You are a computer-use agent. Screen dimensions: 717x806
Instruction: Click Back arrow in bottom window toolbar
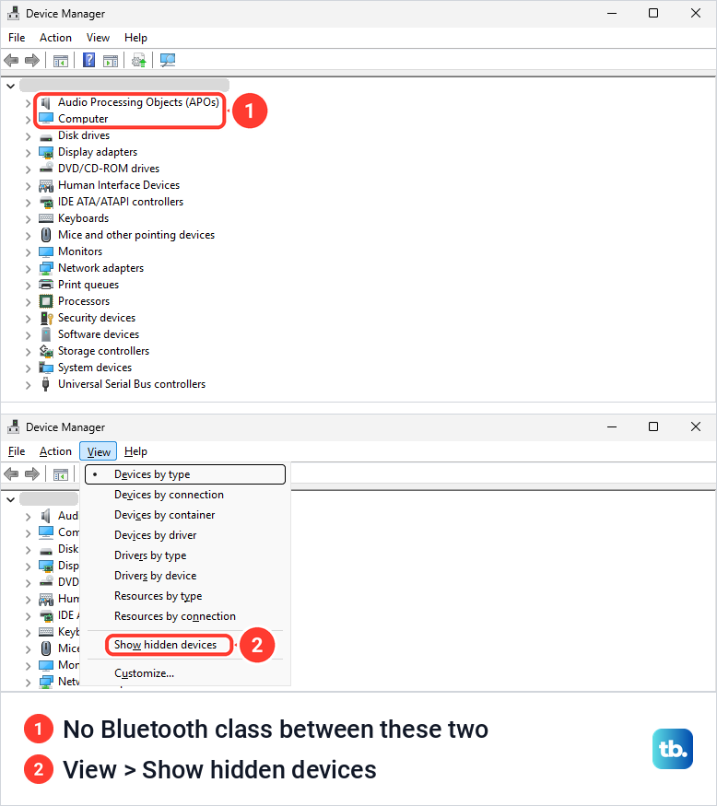pyautogui.click(x=11, y=474)
